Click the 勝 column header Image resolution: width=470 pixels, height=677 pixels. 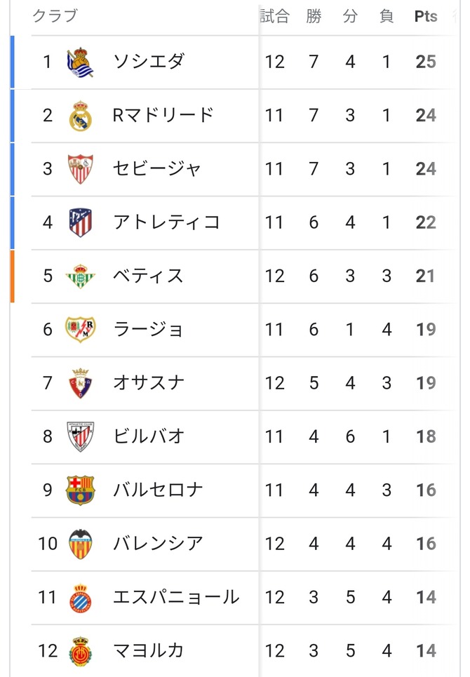(x=314, y=17)
